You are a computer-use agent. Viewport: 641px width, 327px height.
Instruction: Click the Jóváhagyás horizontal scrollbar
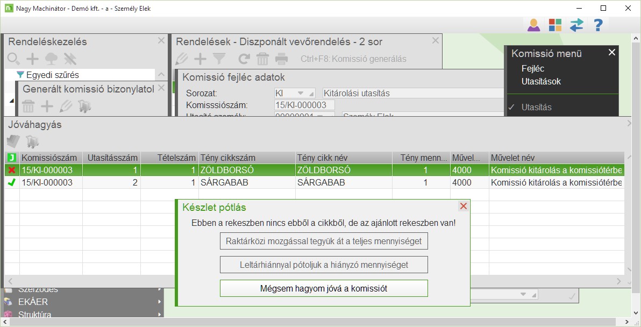pyautogui.click(x=315, y=281)
